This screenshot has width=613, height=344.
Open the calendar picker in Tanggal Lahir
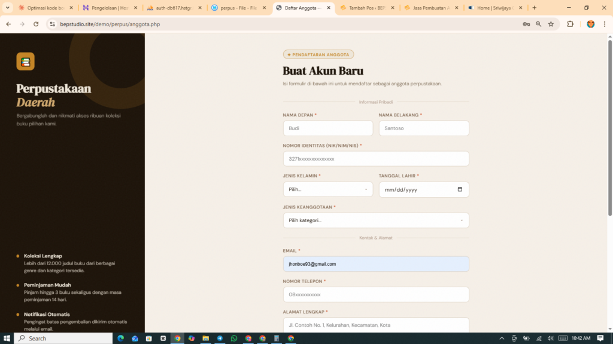click(459, 189)
